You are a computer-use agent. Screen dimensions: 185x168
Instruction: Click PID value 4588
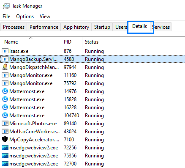point(69,59)
